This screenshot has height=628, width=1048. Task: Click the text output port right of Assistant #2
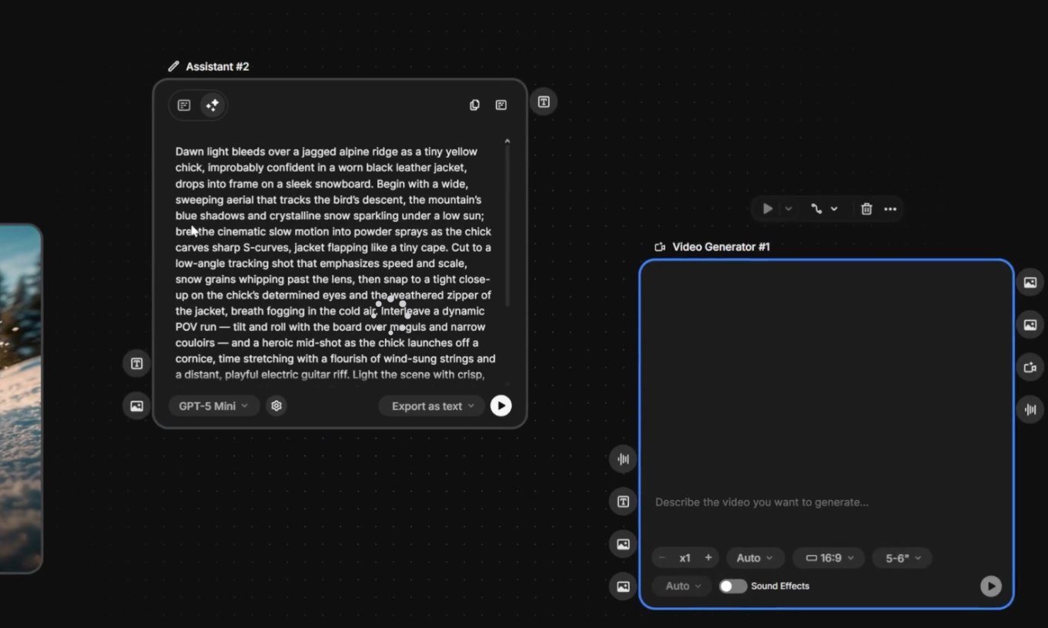543,102
